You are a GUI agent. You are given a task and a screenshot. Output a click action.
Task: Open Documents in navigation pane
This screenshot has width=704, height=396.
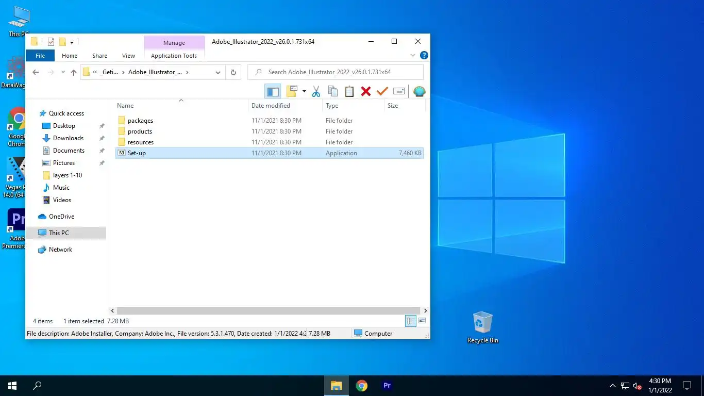tap(69, 151)
